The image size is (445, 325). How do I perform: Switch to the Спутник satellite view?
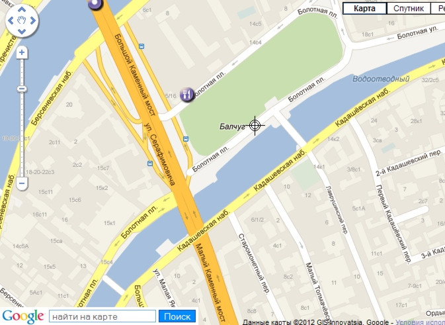click(x=409, y=9)
